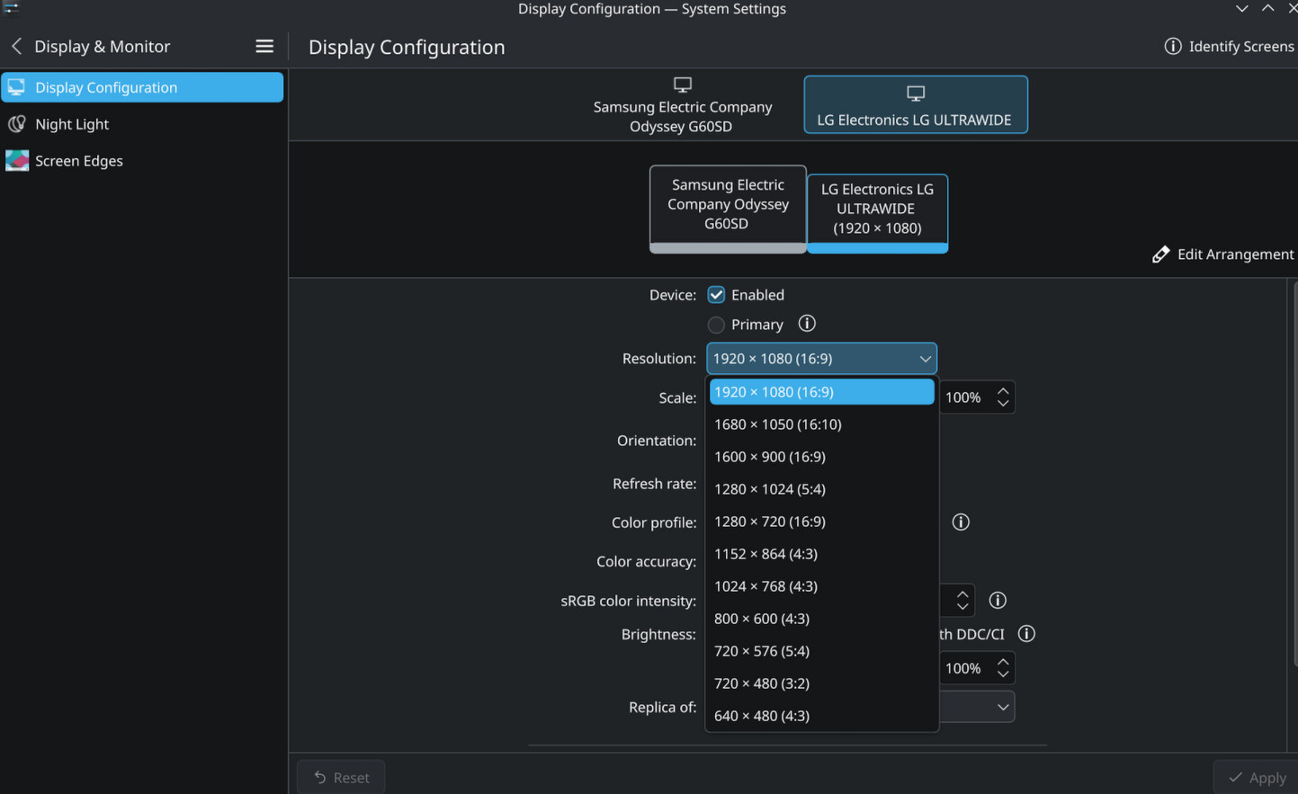Choose 1280 × 720 (16:9) from list

point(770,522)
